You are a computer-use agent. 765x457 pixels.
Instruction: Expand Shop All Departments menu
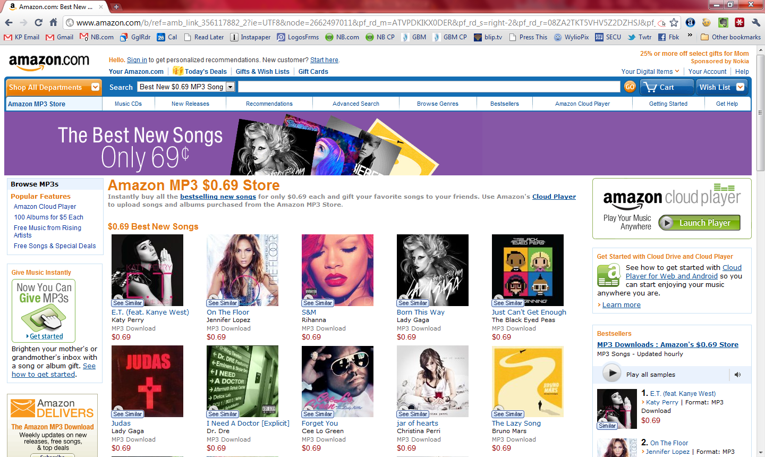pyautogui.click(x=54, y=87)
